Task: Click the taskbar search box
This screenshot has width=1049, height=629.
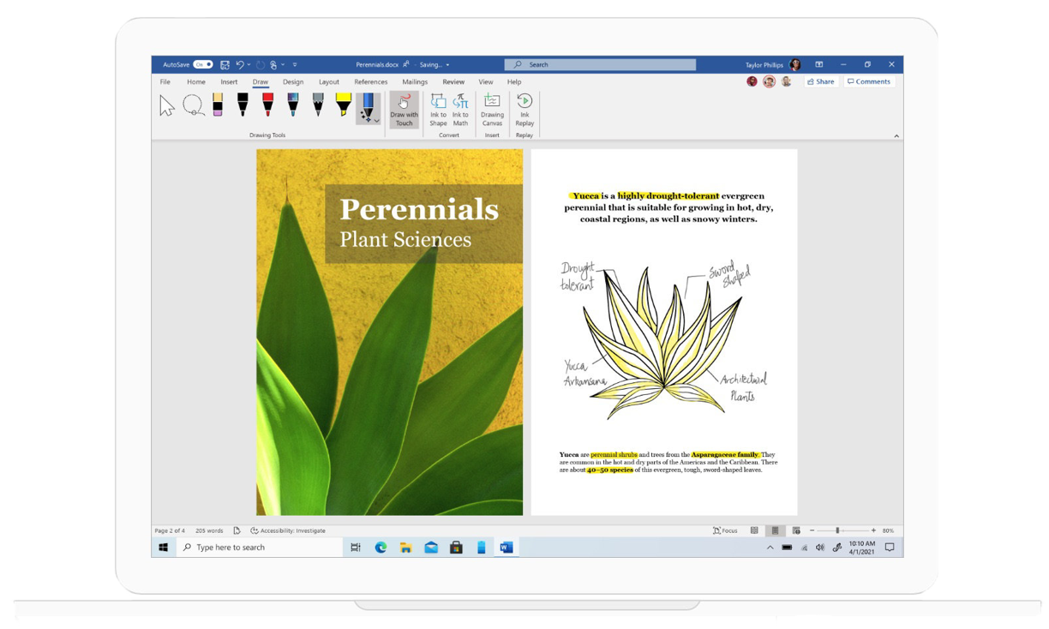Action: [260, 547]
